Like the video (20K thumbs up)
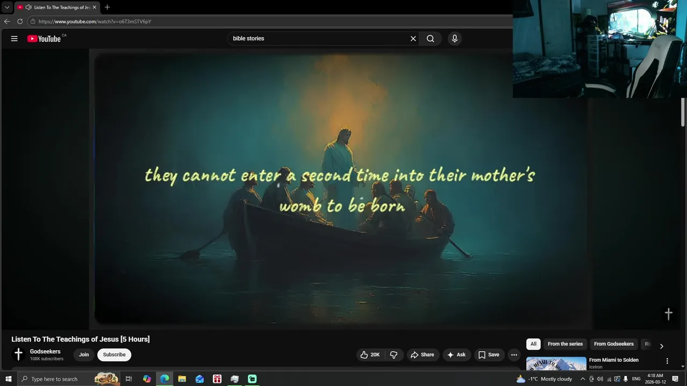Screen dimensions: 687x386 pyautogui.click(x=370, y=355)
